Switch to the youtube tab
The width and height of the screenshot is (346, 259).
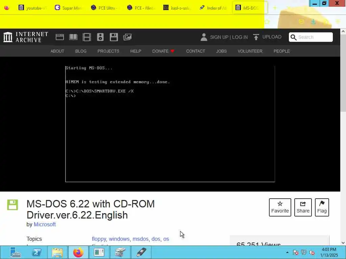pos(32,8)
